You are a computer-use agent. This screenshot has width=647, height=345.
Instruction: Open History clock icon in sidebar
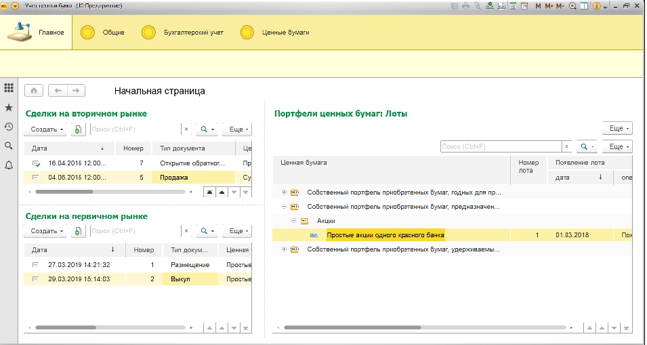9,127
